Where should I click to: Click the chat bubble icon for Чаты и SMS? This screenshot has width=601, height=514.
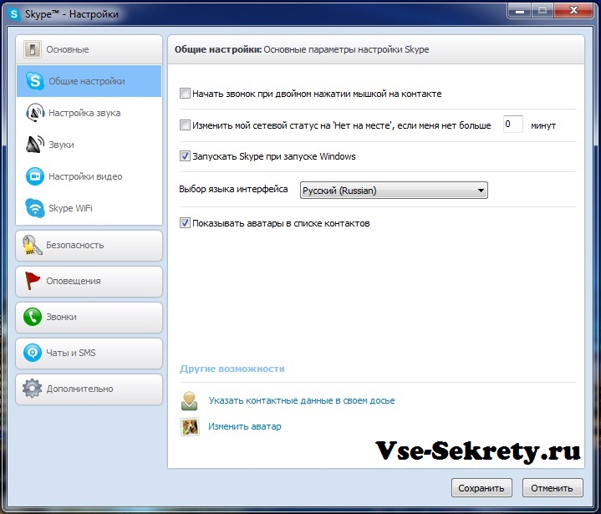coord(33,353)
